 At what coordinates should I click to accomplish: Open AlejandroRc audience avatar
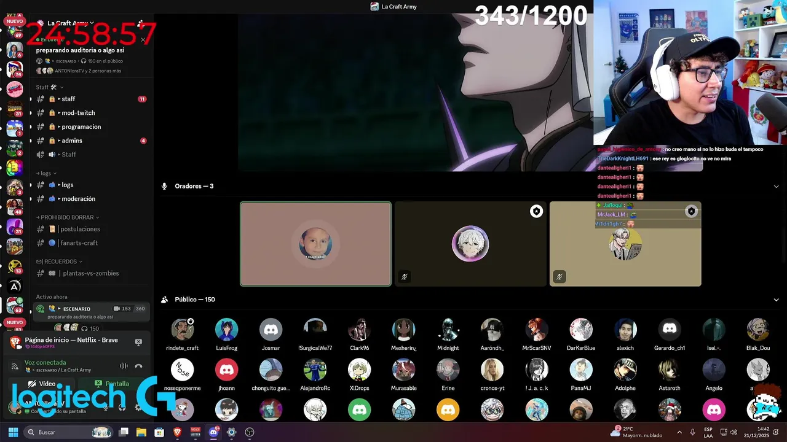pos(315,370)
